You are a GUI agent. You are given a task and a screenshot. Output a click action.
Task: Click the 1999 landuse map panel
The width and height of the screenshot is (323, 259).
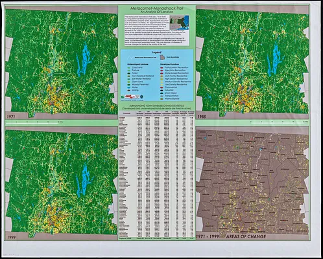[x=62, y=183]
